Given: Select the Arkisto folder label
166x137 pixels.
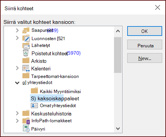Looking at the screenshot, I should pyautogui.click(x=39, y=61).
